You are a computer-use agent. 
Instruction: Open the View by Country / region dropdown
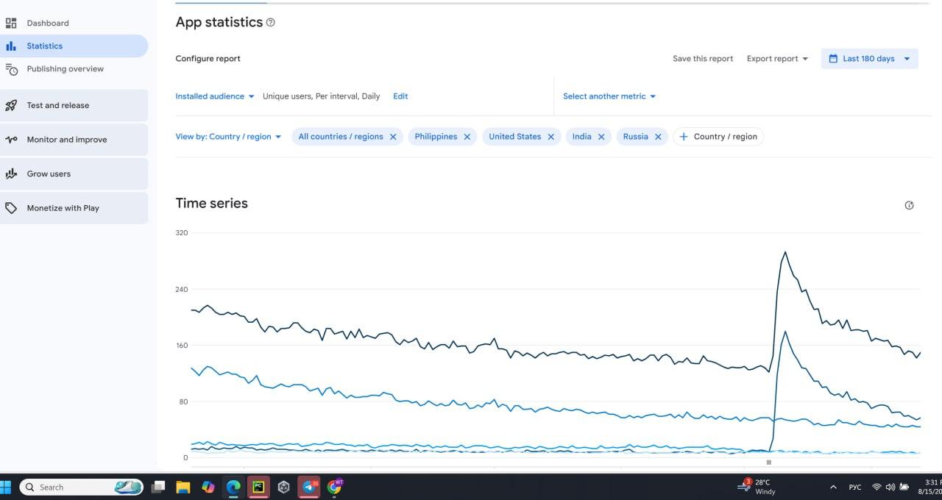(228, 136)
